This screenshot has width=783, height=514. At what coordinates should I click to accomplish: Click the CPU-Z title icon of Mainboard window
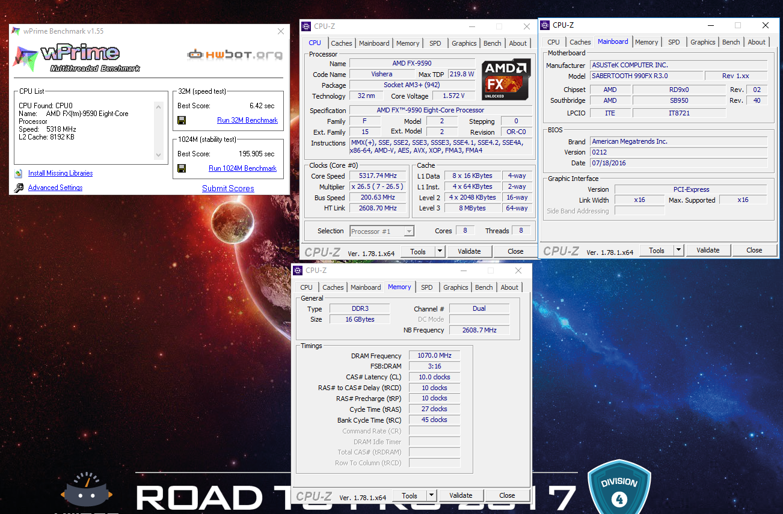click(x=545, y=25)
